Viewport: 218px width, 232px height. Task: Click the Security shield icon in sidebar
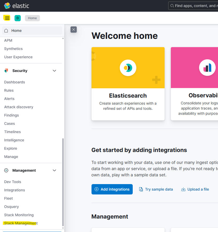[x=6, y=71]
